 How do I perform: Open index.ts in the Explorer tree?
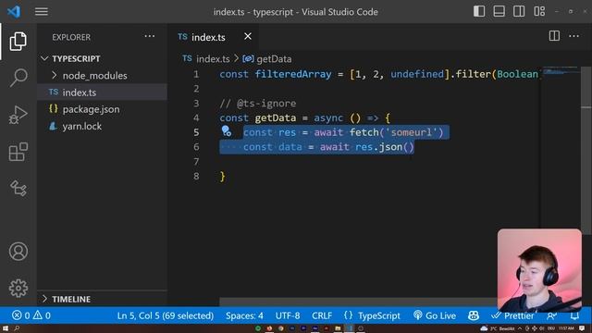pos(102,92)
